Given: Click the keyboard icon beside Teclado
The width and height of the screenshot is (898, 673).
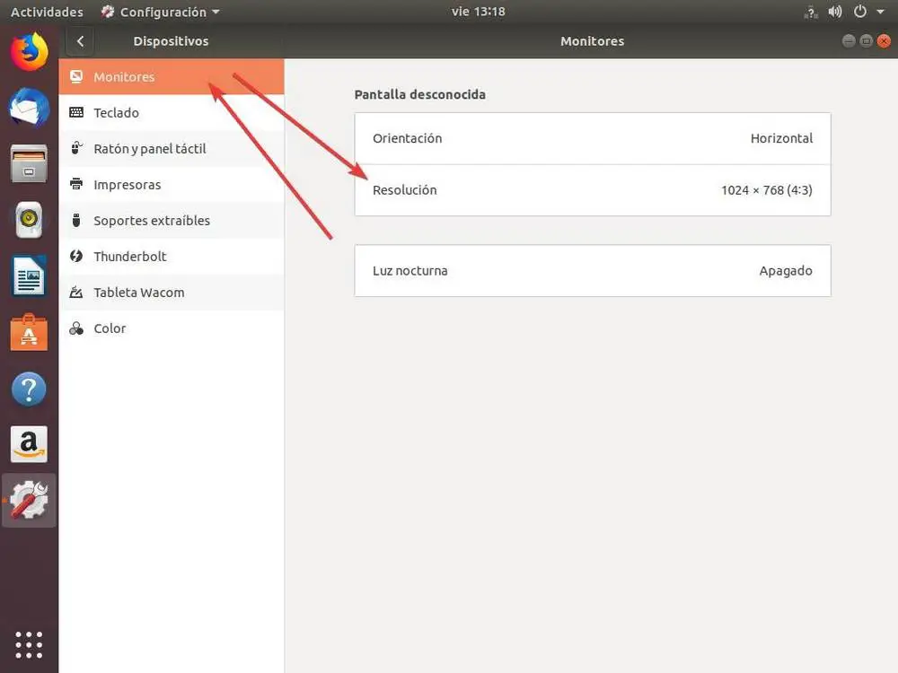Looking at the screenshot, I should (x=76, y=112).
